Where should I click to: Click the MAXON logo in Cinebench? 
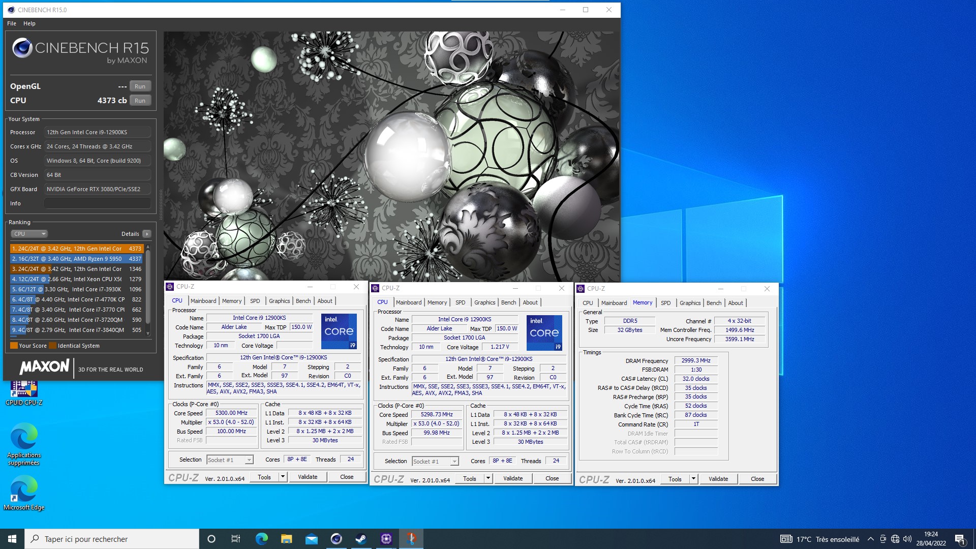pyautogui.click(x=44, y=367)
